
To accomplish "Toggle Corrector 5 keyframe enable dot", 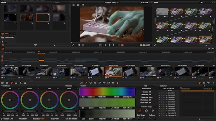I will click(160, 102).
